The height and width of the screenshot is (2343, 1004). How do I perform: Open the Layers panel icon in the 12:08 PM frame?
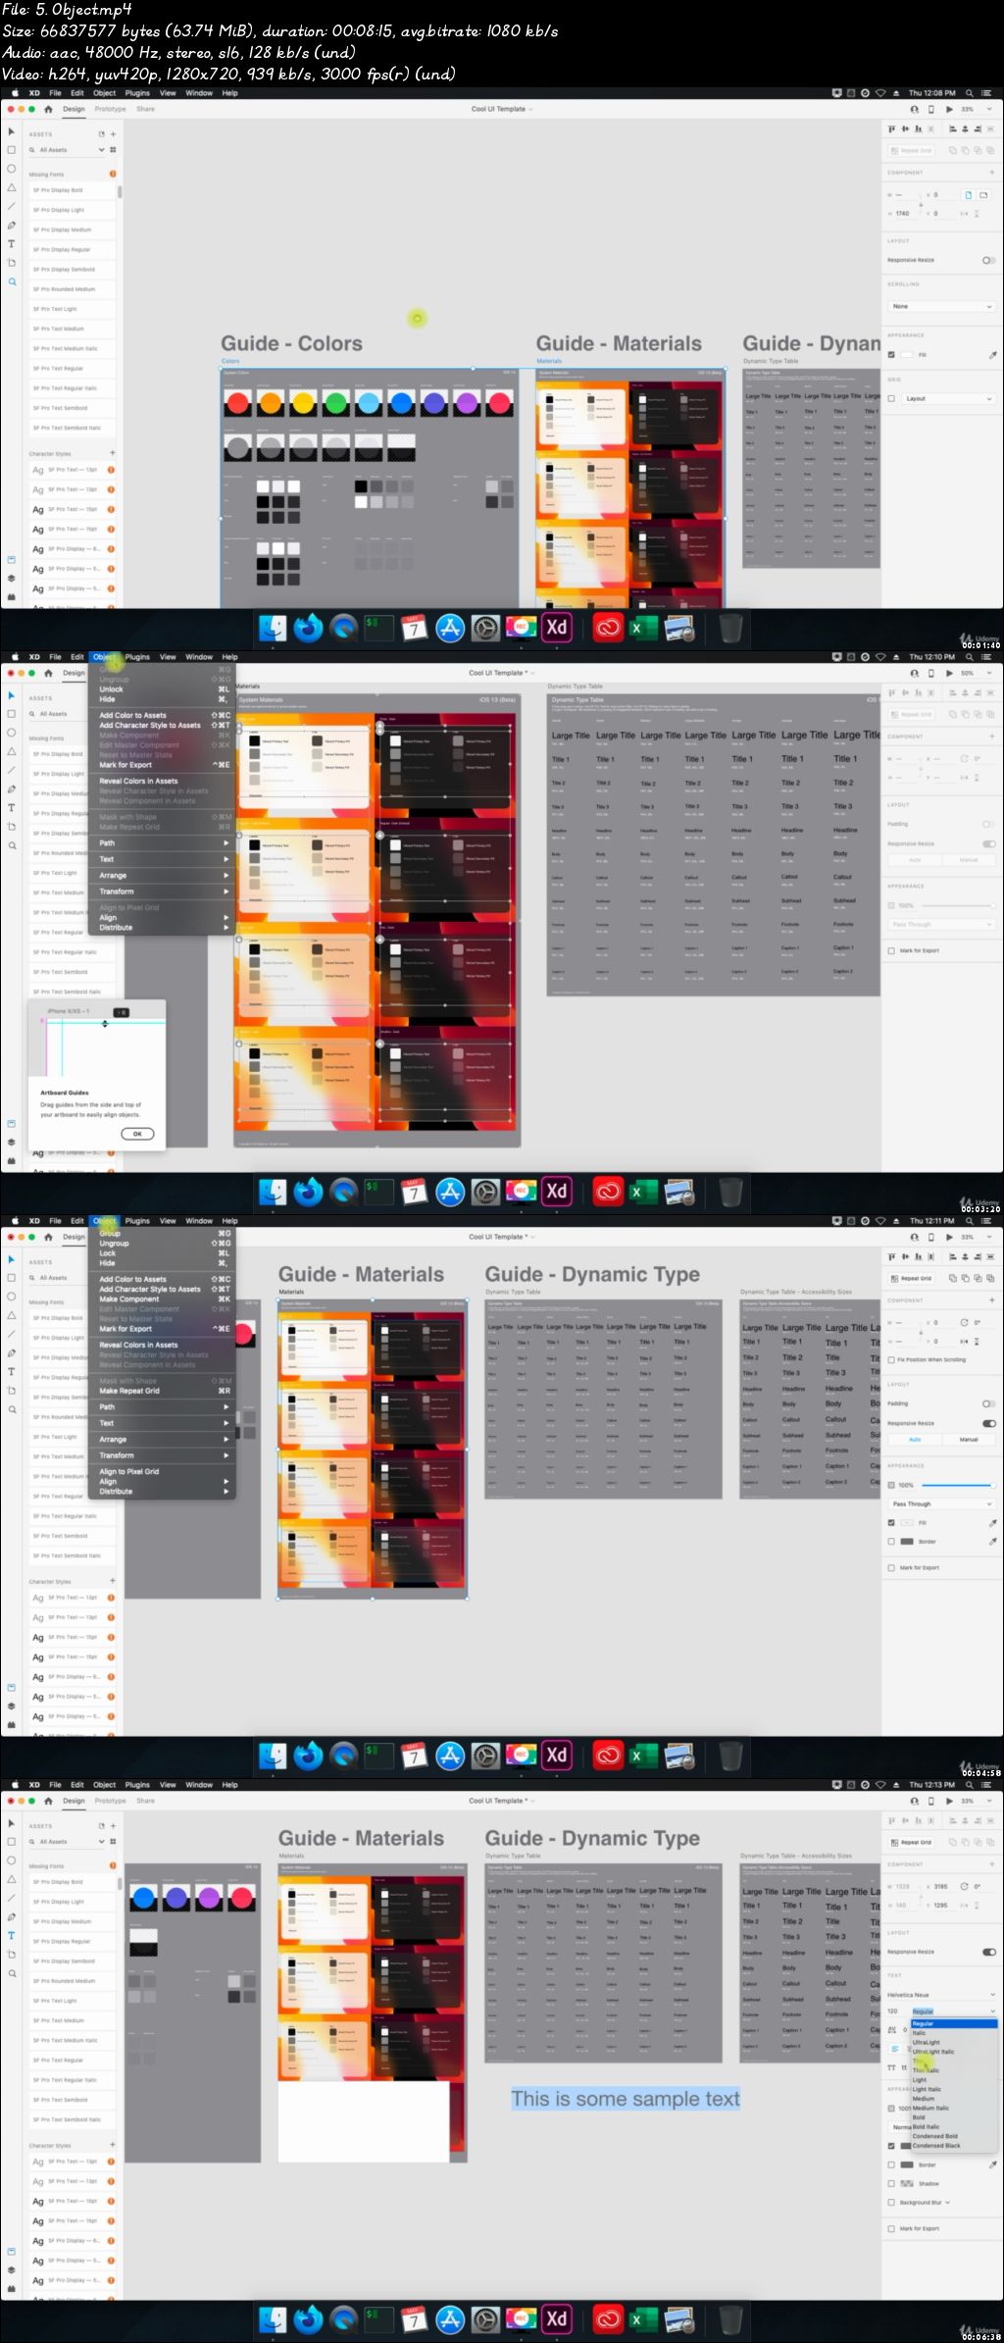click(x=12, y=578)
